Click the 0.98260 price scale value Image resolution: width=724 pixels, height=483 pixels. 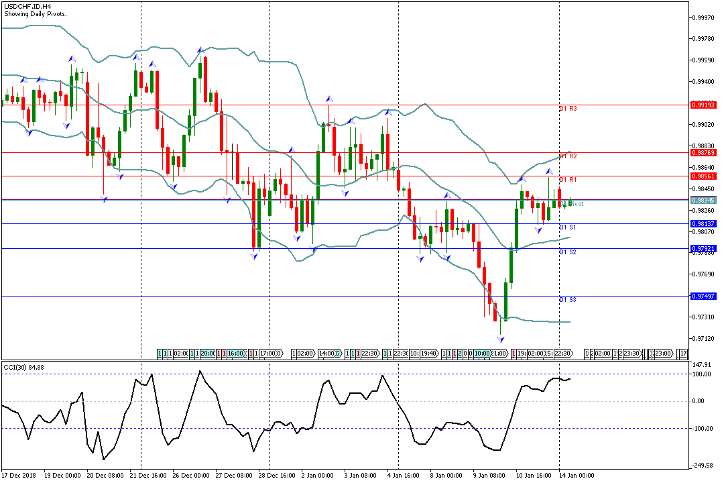(704, 210)
